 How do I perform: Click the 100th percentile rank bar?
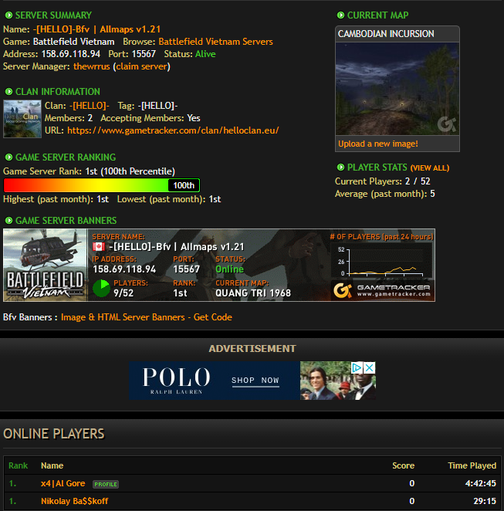102,185
